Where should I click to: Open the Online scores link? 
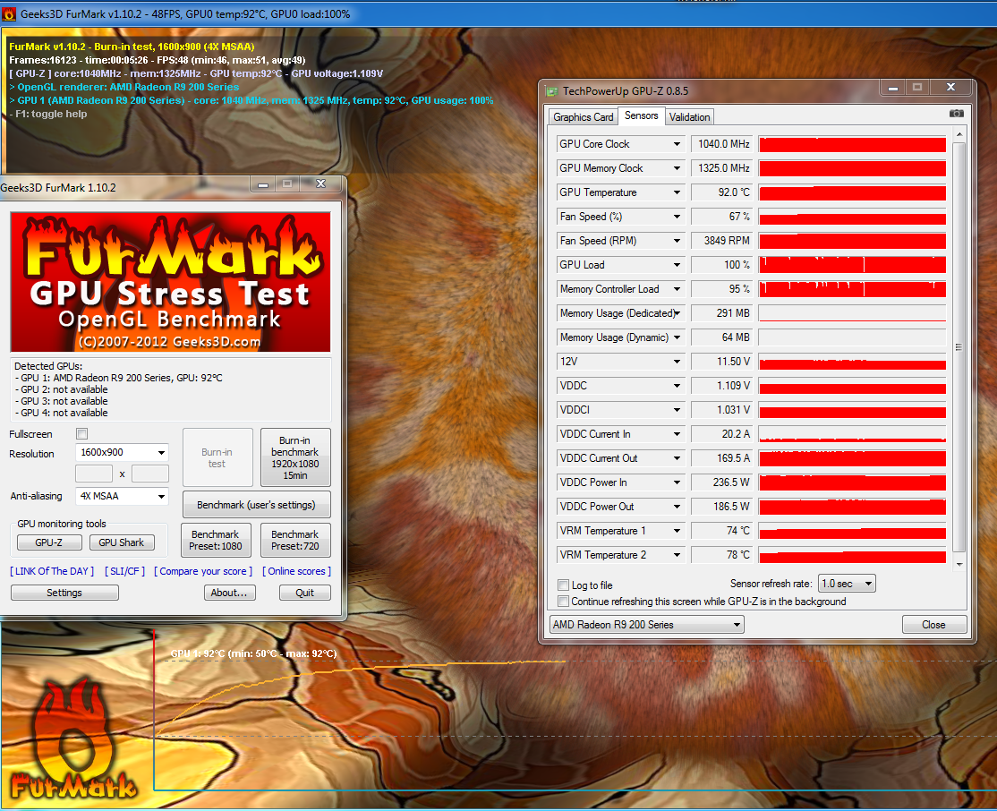(297, 571)
